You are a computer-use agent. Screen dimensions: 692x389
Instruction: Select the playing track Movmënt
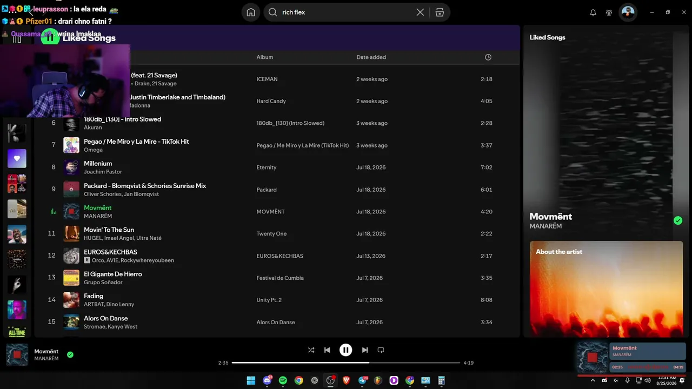(x=98, y=208)
